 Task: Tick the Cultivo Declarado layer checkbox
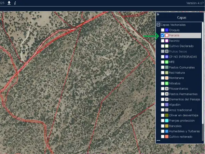163,46
